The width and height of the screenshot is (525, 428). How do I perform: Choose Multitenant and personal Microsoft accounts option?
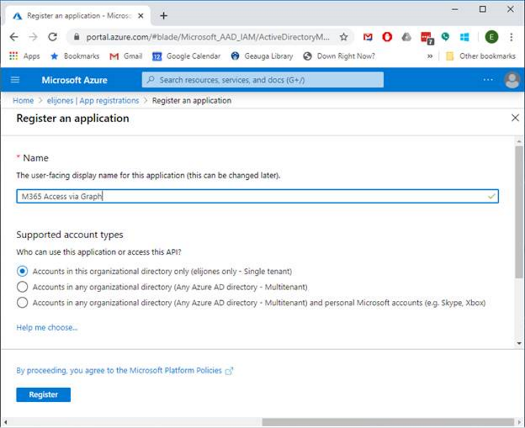[x=22, y=303]
